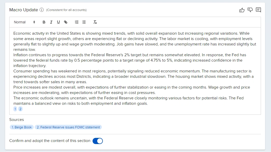Create a bulleted list

pos(84,22)
